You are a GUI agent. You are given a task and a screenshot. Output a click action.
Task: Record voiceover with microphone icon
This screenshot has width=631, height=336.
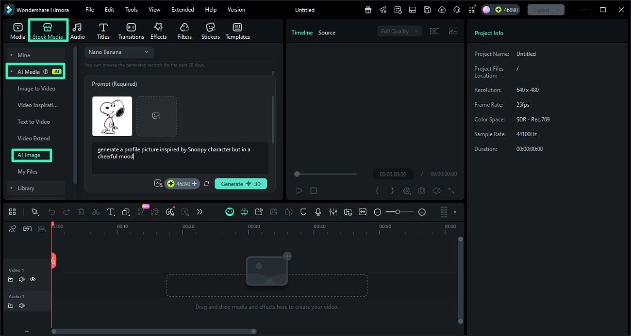tap(318, 212)
